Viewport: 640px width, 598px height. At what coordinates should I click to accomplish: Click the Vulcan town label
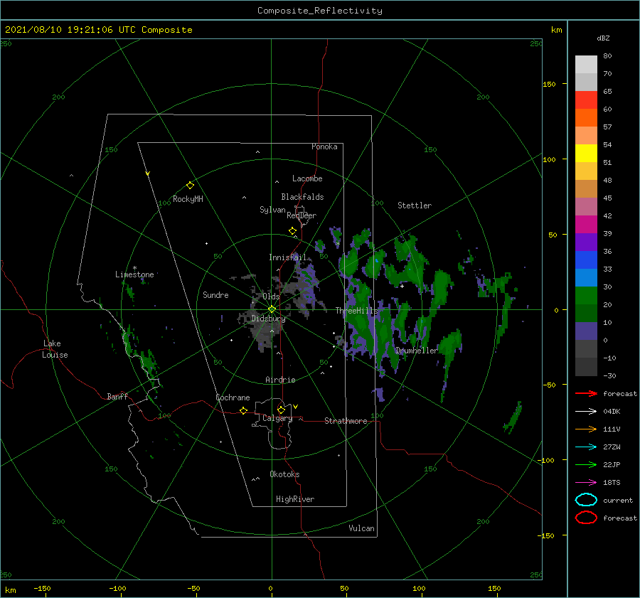pyautogui.click(x=361, y=528)
